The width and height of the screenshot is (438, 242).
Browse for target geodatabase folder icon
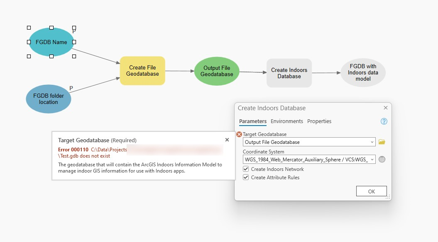[382, 142]
